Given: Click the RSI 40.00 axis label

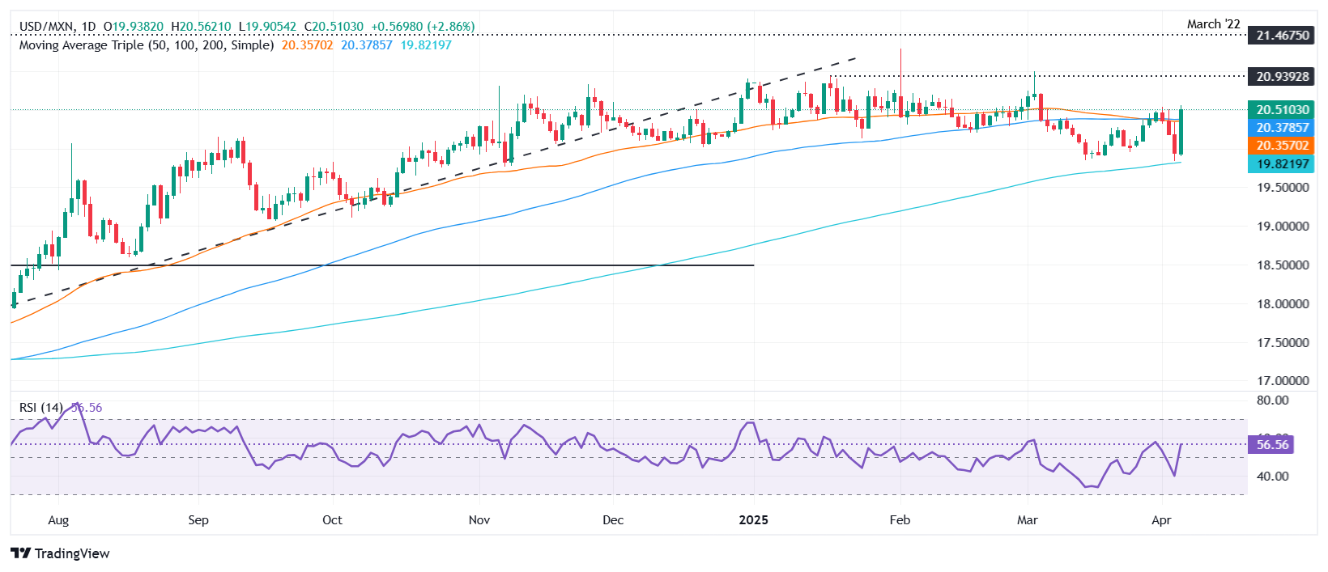Looking at the screenshot, I should click(1272, 477).
